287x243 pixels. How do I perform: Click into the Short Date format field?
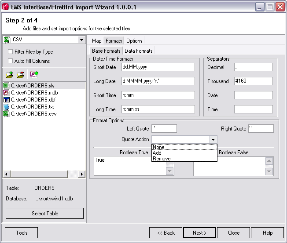pos(158,67)
